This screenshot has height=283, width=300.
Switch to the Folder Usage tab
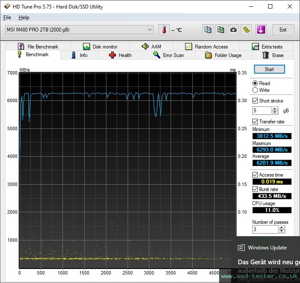pyautogui.click(x=223, y=55)
